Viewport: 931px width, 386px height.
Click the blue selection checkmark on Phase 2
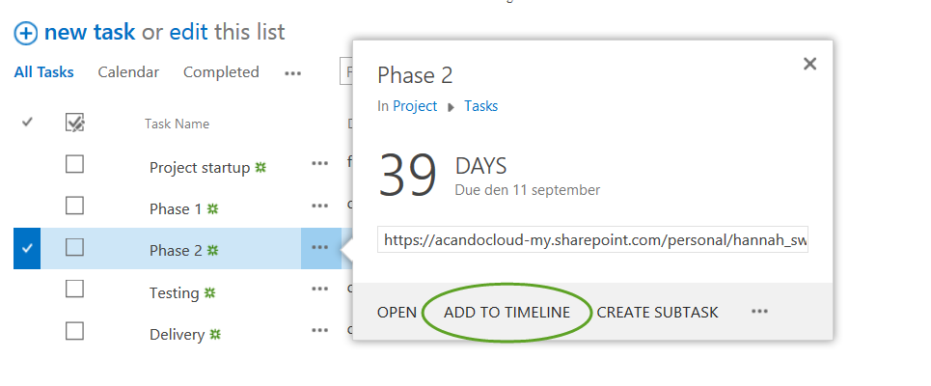coord(27,249)
